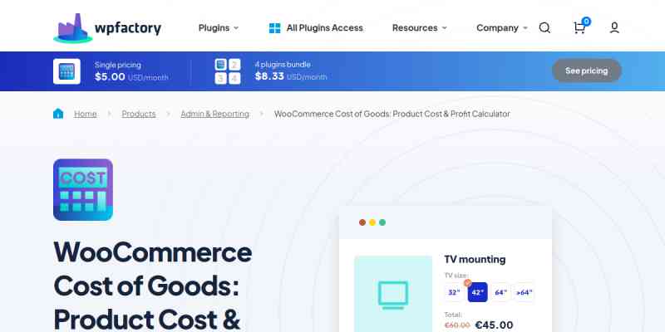Viewport: 665px width, 332px height.
Task: Click the cart item count badge
Action: [586, 22]
